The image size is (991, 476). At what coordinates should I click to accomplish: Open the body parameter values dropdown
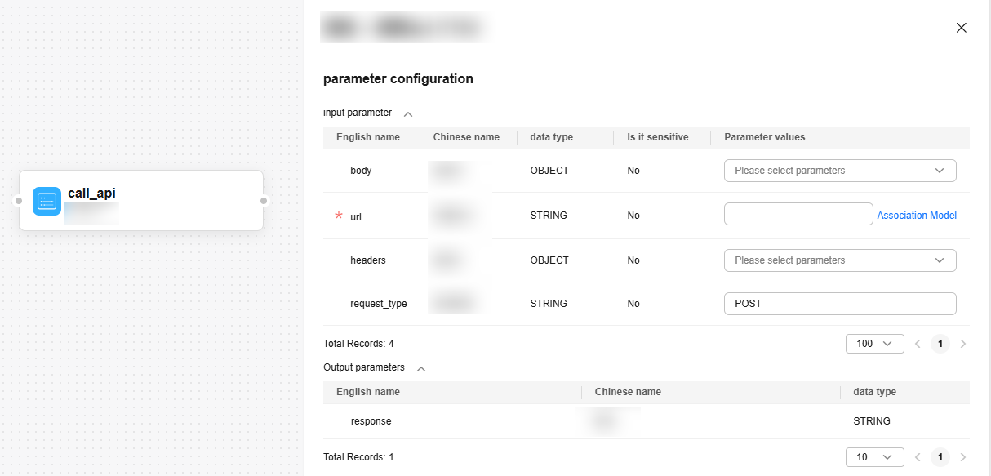(839, 171)
